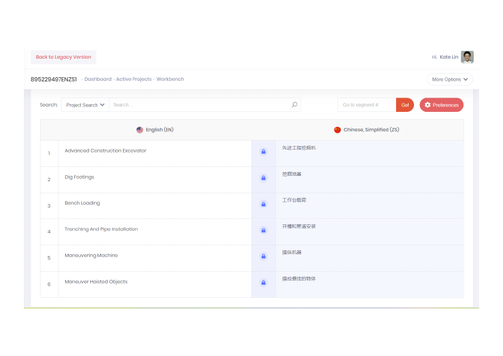Screen dimensions: 503x356
Task: Click the Go to segment # field
Action: [366, 104]
